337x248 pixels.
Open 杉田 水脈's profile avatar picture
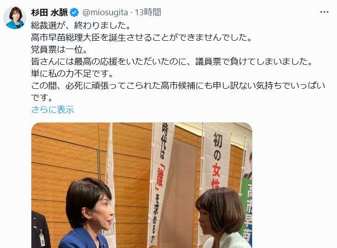[x=15, y=18]
